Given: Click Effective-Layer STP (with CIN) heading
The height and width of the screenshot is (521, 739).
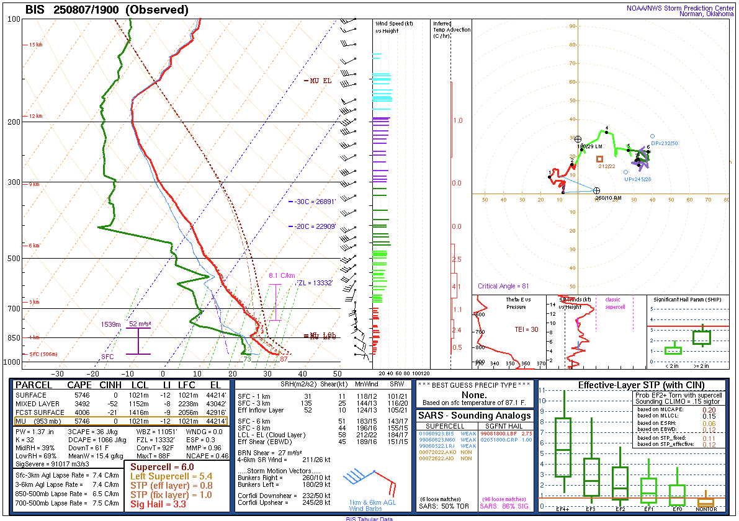Looking at the screenshot, I should point(642,385).
